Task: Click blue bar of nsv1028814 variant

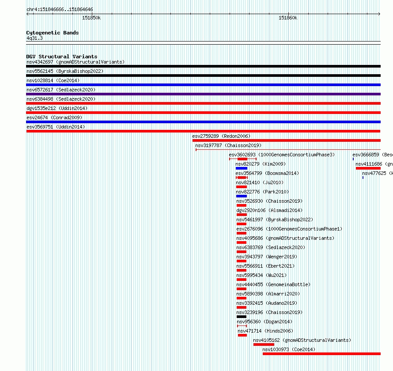Action: [x=203, y=85]
